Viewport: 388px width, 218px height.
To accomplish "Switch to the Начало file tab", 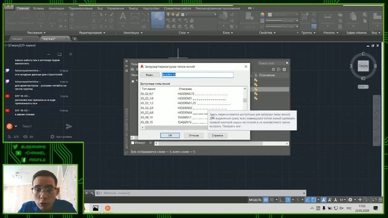I will (x=18, y=39).
